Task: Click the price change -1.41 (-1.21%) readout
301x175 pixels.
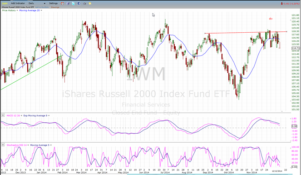Action: pyautogui.click(x=290, y=4)
